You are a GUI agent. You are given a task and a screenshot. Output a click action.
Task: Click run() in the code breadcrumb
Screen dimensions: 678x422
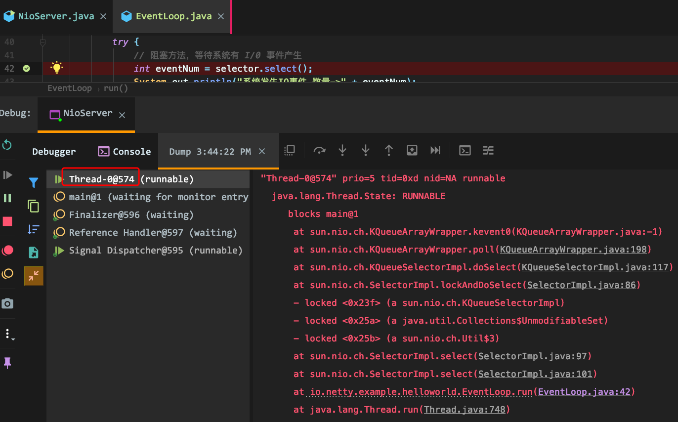coord(116,88)
